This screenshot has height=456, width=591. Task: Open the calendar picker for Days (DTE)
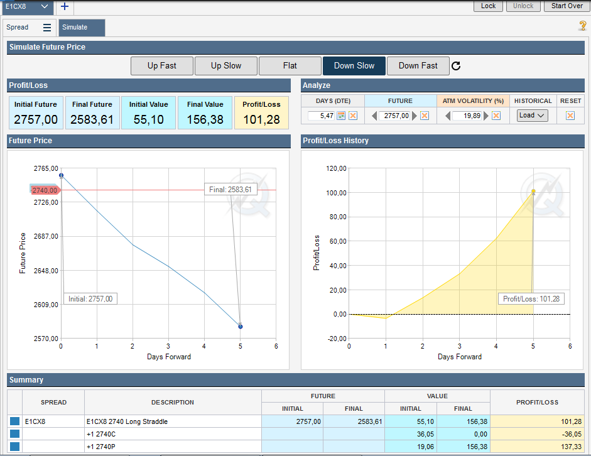341,116
